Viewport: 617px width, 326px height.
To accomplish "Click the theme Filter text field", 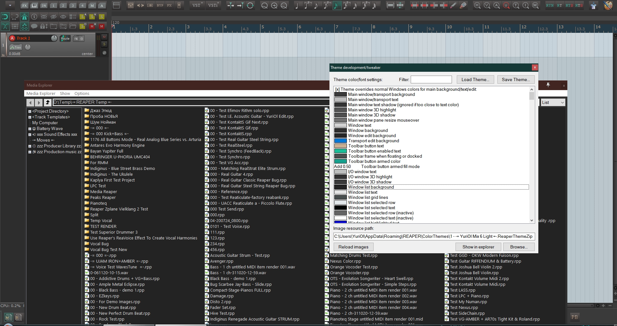I will (x=431, y=79).
